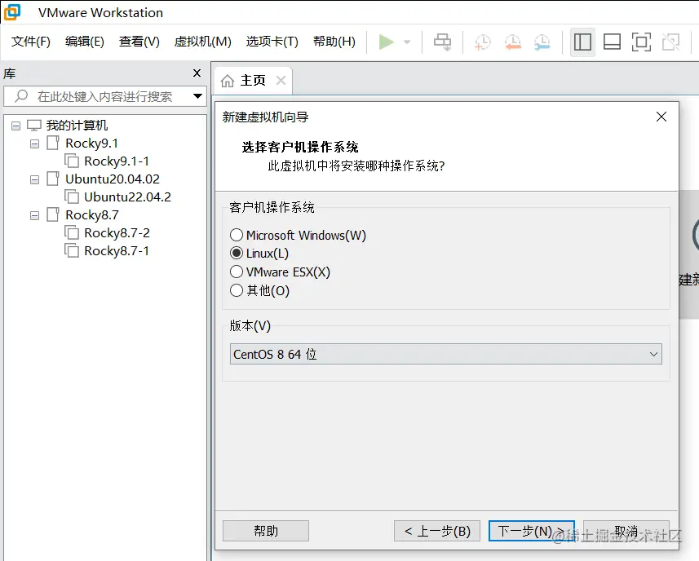Viewport: 699px width, 561px height.
Task: Collapse the Rocky8.7 tree node
Action: click(x=34, y=215)
